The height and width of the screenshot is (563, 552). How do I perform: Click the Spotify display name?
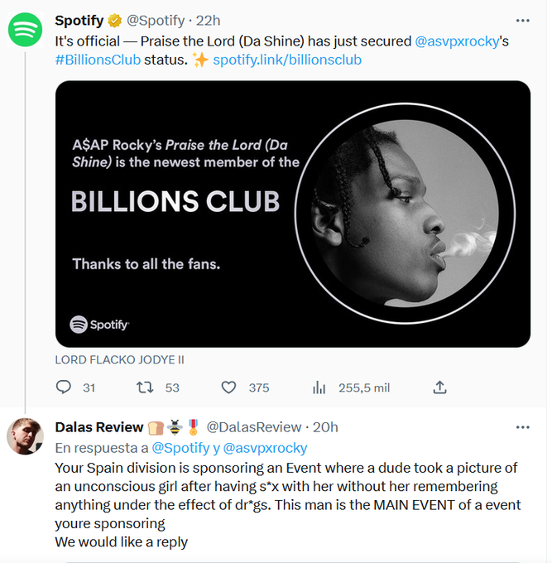(x=79, y=21)
